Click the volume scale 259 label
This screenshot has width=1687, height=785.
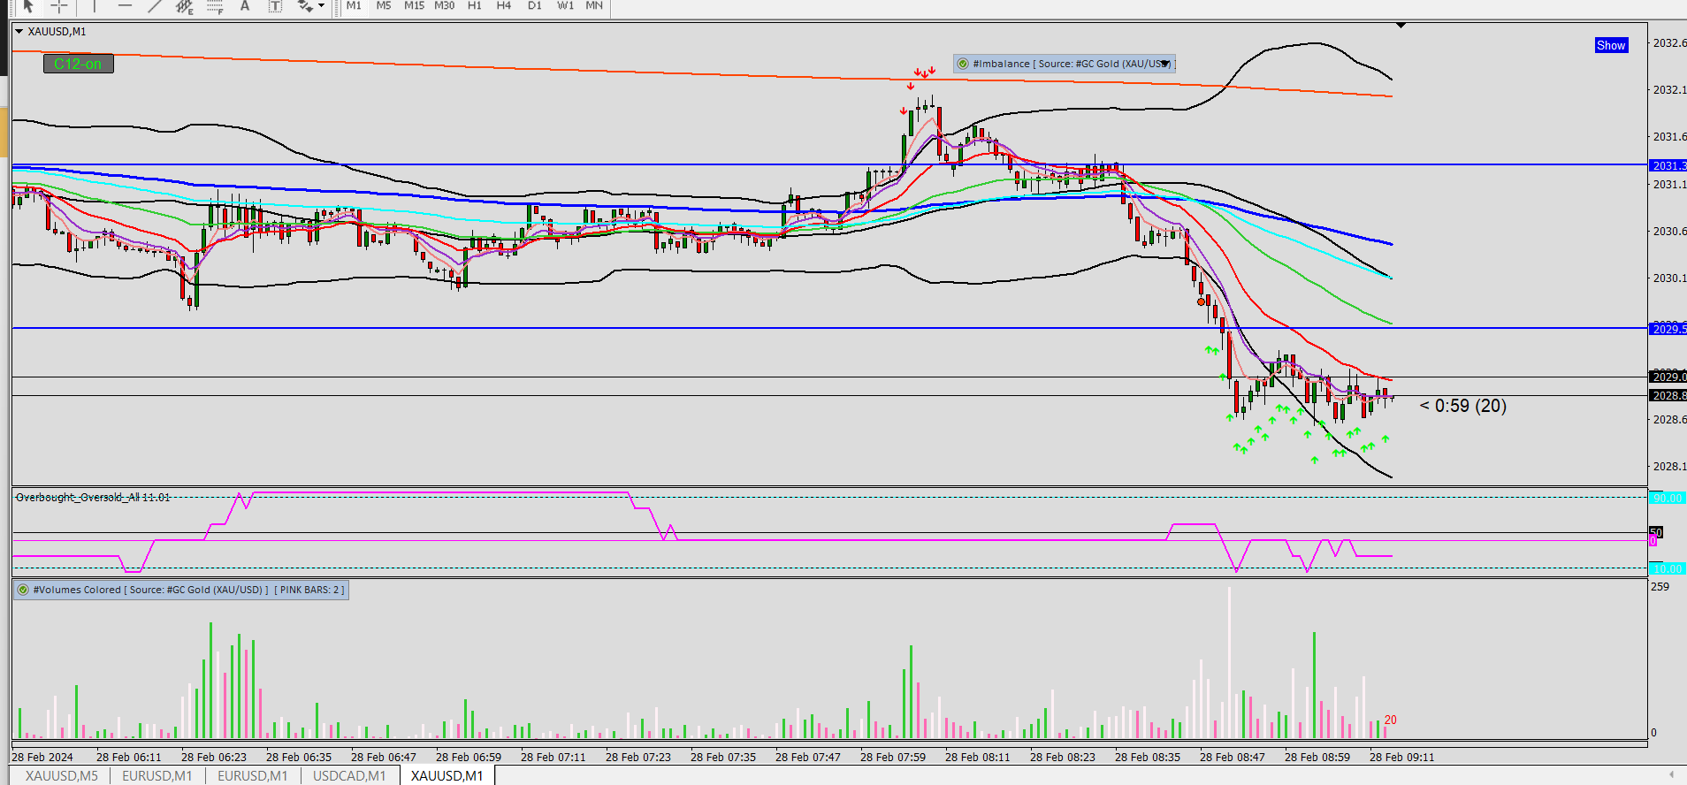[1660, 587]
